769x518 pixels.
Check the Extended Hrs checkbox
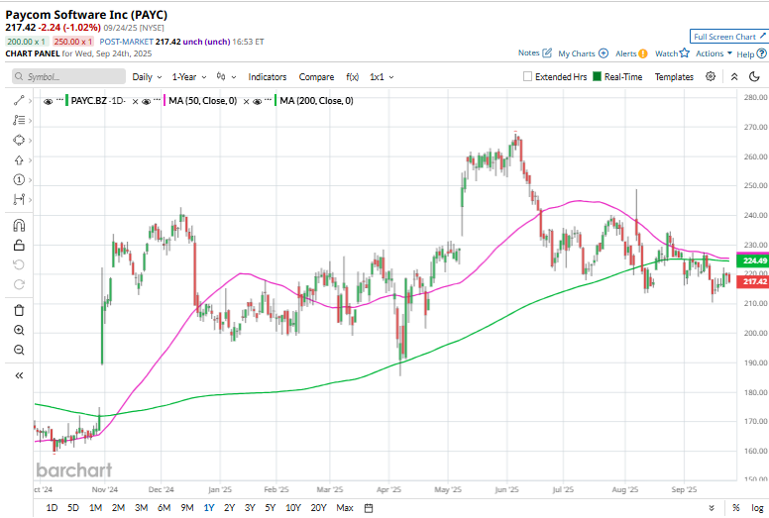pos(528,76)
